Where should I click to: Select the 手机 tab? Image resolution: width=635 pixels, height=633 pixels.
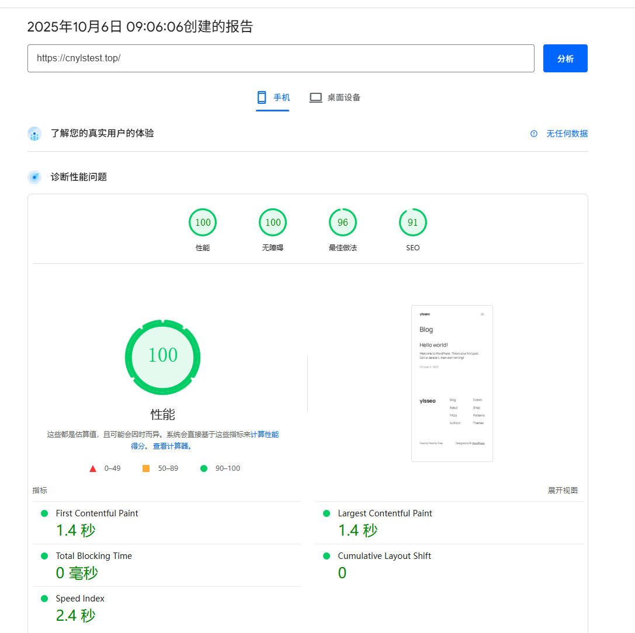[272, 97]
